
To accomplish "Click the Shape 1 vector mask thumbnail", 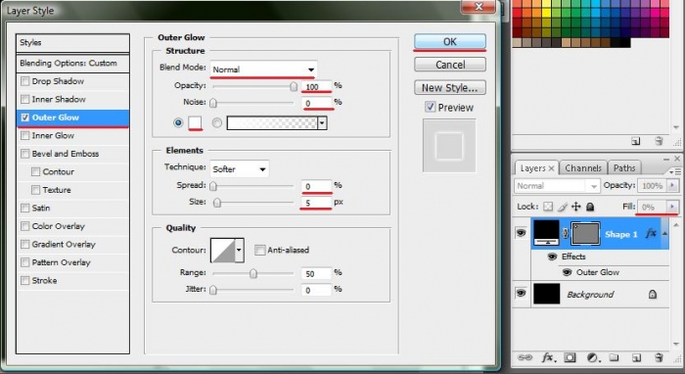I will (x=585, y=234).
